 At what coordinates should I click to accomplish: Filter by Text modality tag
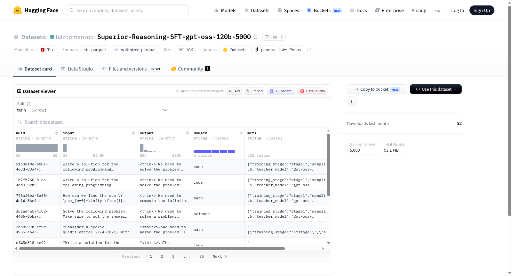pyautogui.click(x=48, y=50)
